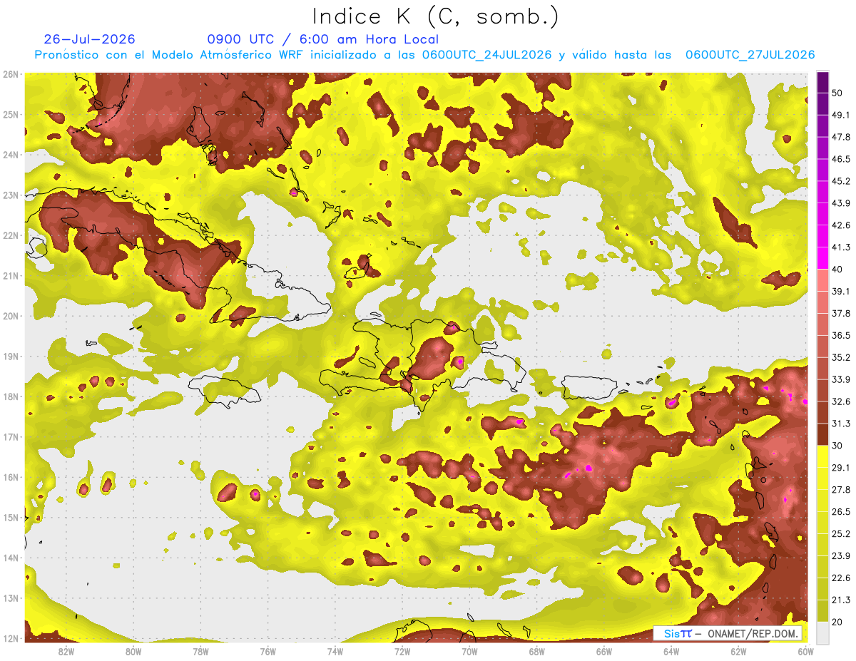Click the '25.2' colorbar value
Image resolution: width=856 pixels, height=661 pixels.
coord(840,534)
